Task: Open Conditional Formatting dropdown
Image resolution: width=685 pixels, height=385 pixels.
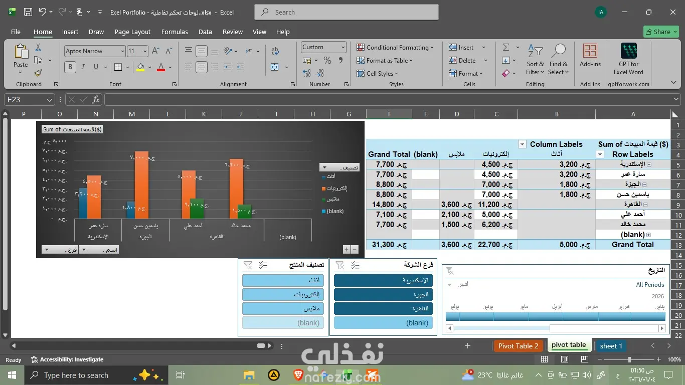Action: pos(395,48)
